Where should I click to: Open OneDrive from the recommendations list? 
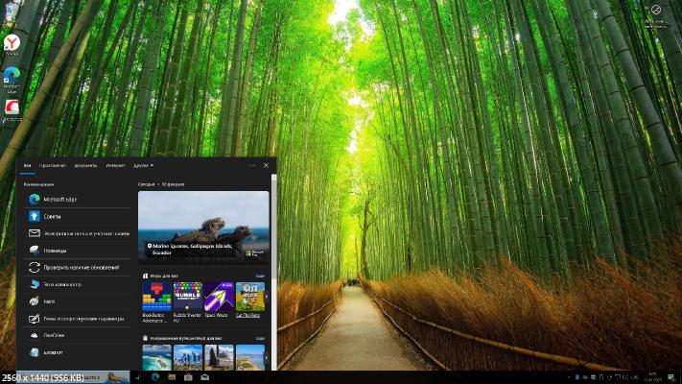[x=77, y=336]
